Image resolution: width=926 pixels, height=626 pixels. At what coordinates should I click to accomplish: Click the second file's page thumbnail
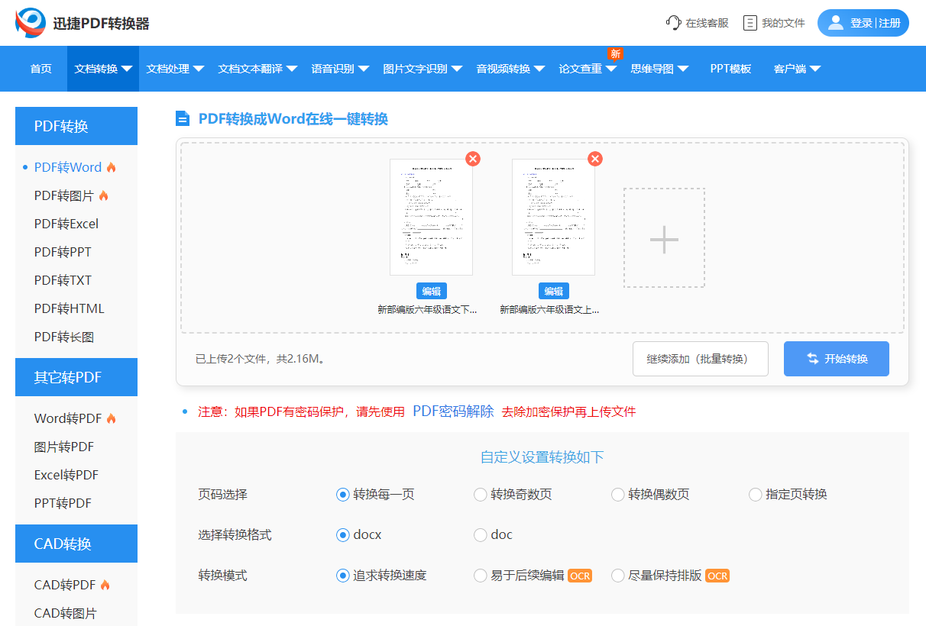click(x=553, y=217)
